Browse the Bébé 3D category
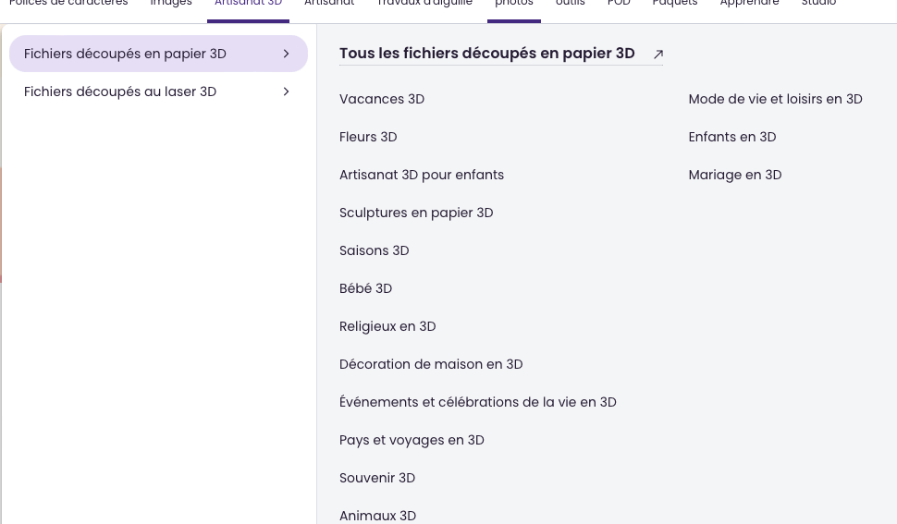 point(365,288)
